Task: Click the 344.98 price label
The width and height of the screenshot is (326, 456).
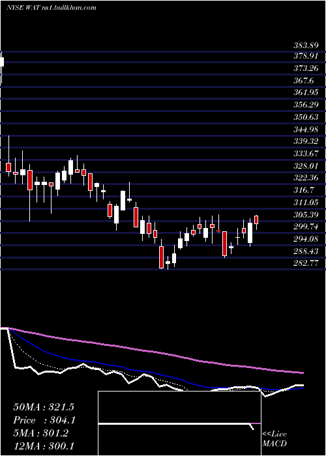Action: tap(306, 129)
